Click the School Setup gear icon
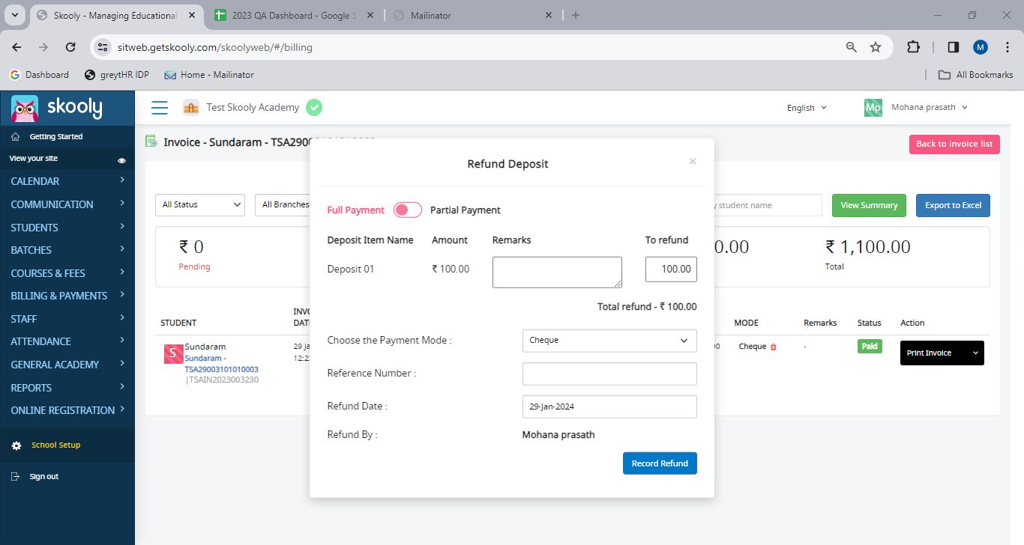This screenshot has width=1024, height=545. [16, 445]
